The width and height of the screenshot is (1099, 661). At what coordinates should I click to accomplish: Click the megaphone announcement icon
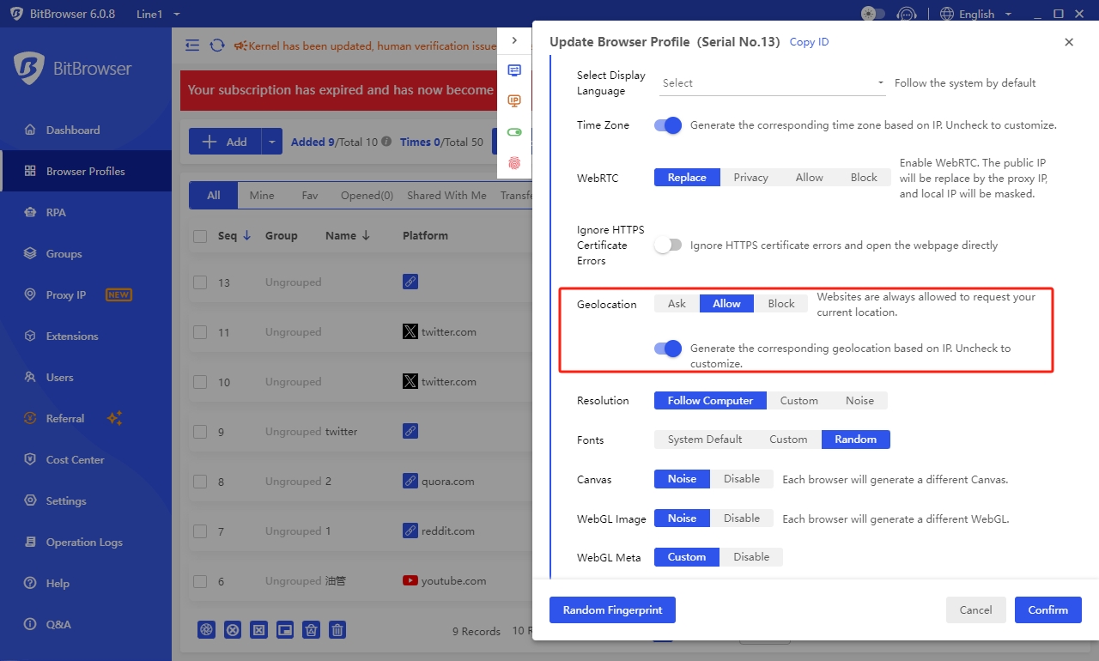(x=240, y=45)
